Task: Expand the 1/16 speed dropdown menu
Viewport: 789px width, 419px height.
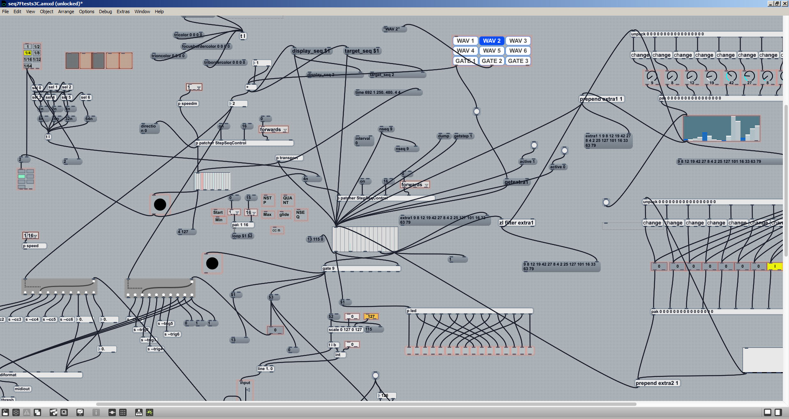Action: pyautogui.click(x=31, y=236)
